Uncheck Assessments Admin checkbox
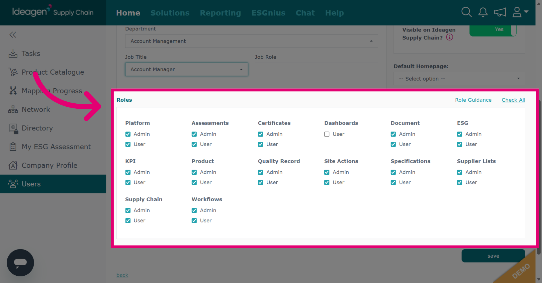The height and width of the screenshot is (283, 542). 194,134
